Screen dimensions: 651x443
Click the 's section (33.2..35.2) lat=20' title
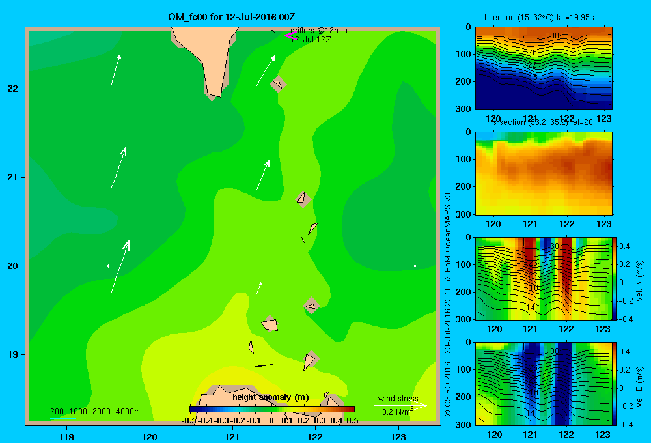click(x=542, y=122)
